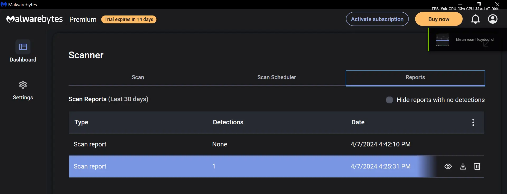Click the 4/7/2024 4:42:10 PM date cell
Viewport: 507px width, 194px height.
click(x=381, y=144)
